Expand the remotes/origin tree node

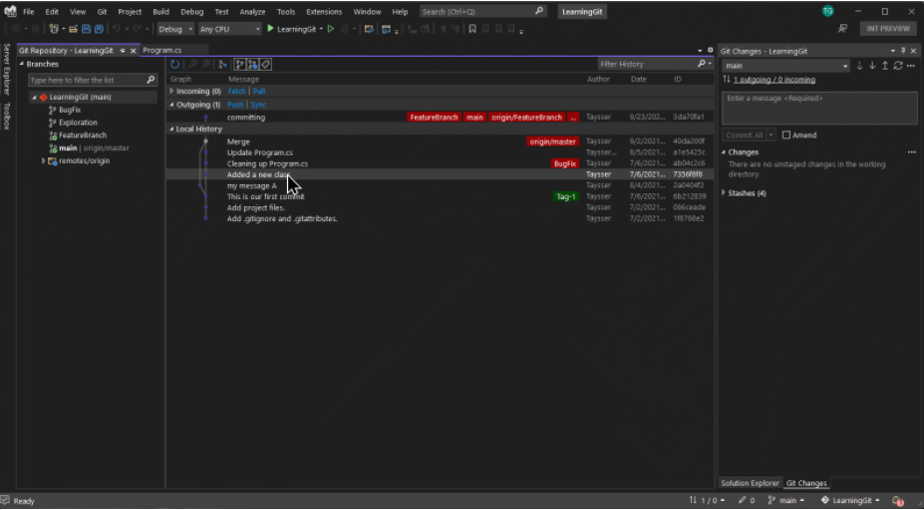click(x=43, y=160)
